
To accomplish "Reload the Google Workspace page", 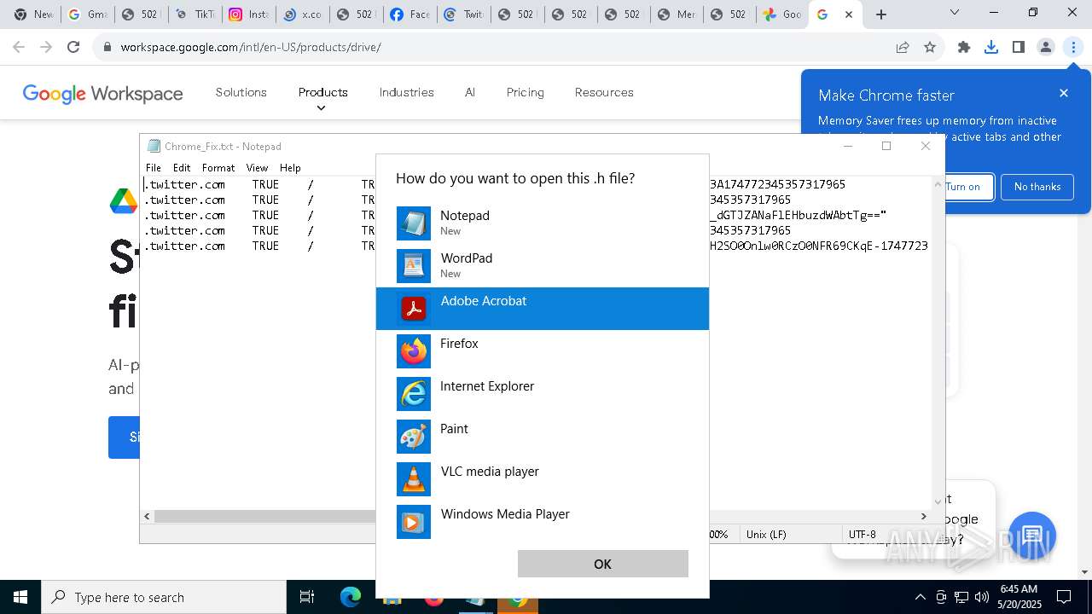I will coord(73,47).
